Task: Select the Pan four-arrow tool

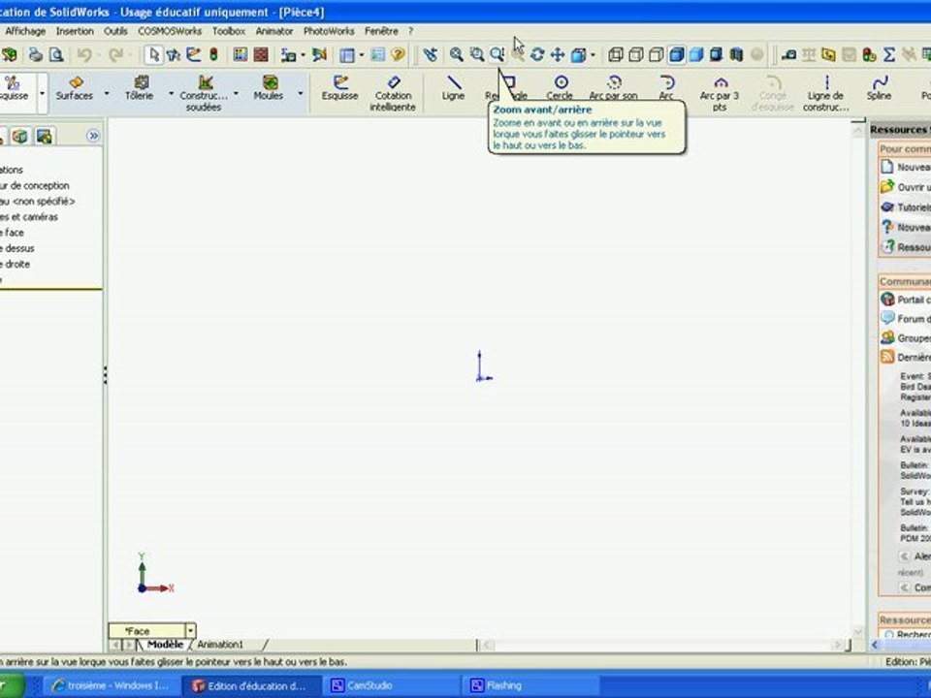Action: pos(557,55)
